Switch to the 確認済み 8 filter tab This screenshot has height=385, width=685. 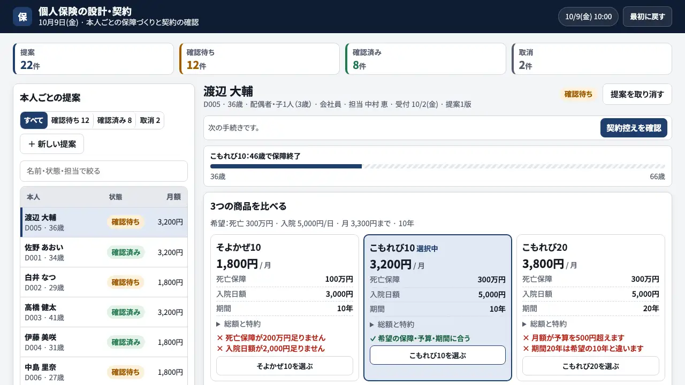pyautogui.click(x=115, y=120)
